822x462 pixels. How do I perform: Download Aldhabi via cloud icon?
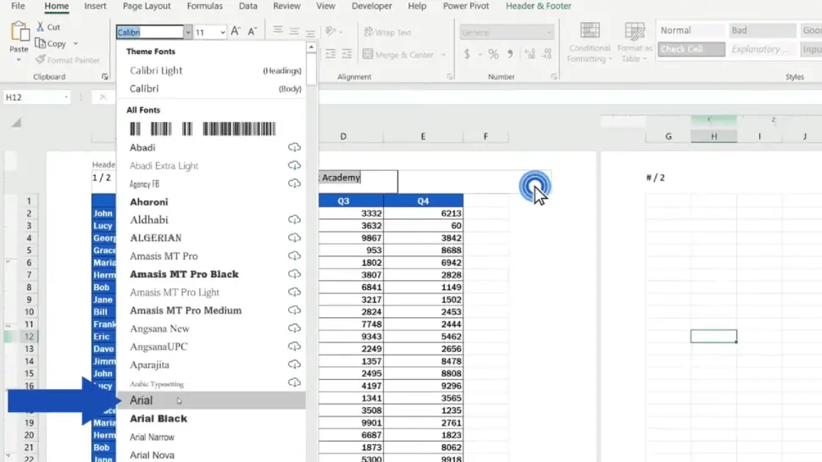point(294,220)
